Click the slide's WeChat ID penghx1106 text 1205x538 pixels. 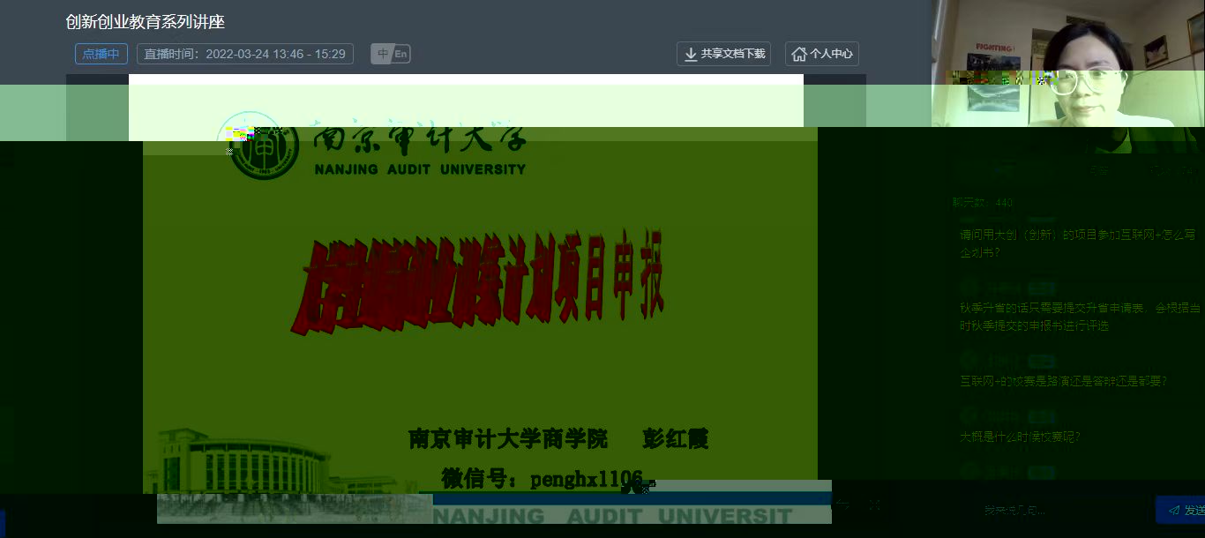[x=548, y=479]
